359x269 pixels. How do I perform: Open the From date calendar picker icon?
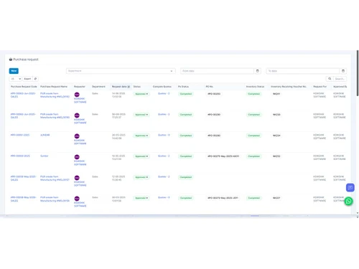(x=258, y=71)
